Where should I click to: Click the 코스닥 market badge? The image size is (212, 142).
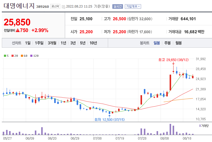[55, 6]
